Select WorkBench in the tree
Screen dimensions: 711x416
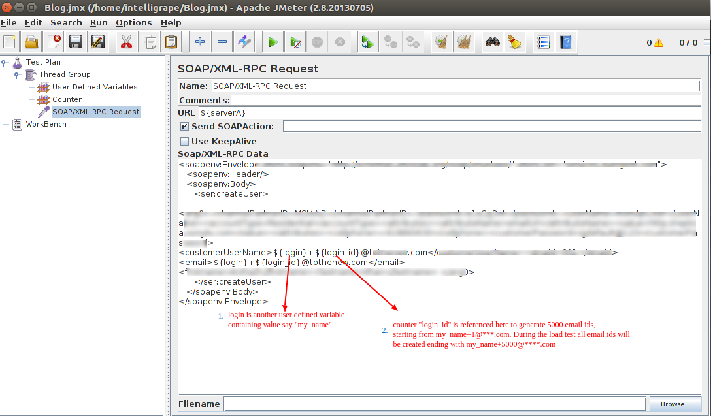[46, 124]
